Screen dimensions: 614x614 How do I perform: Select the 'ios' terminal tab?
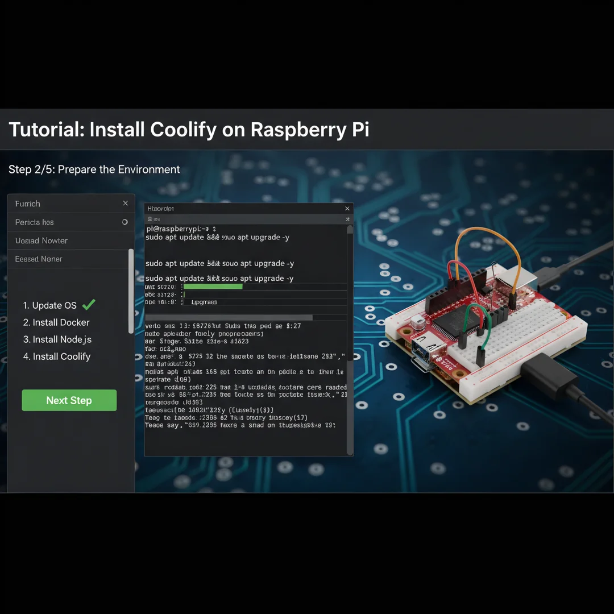coord(154,219)
